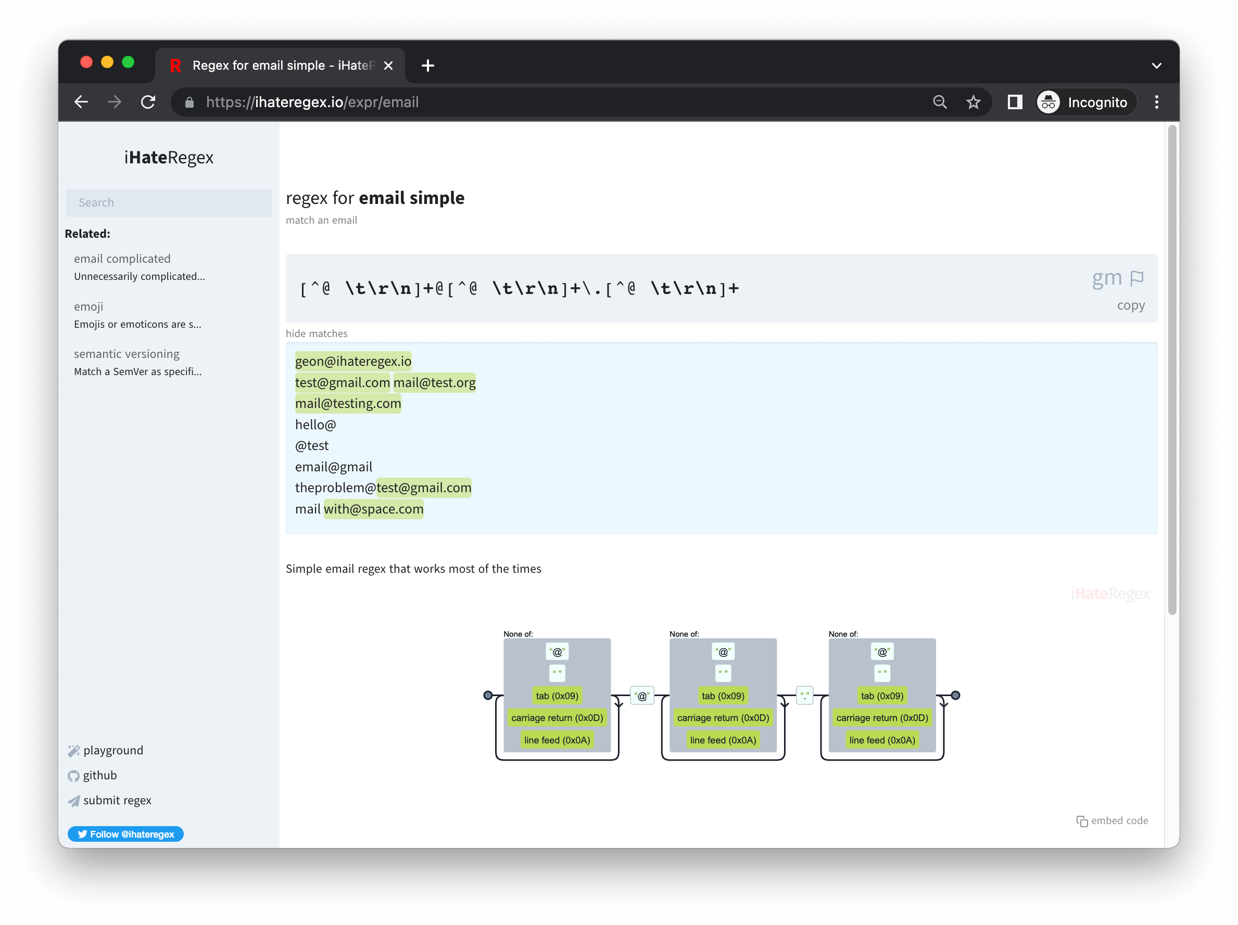
Task: Open new tab with plus button
Action: click(x=428, y=66)
